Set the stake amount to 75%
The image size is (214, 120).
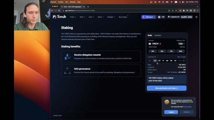click(171, 51)
